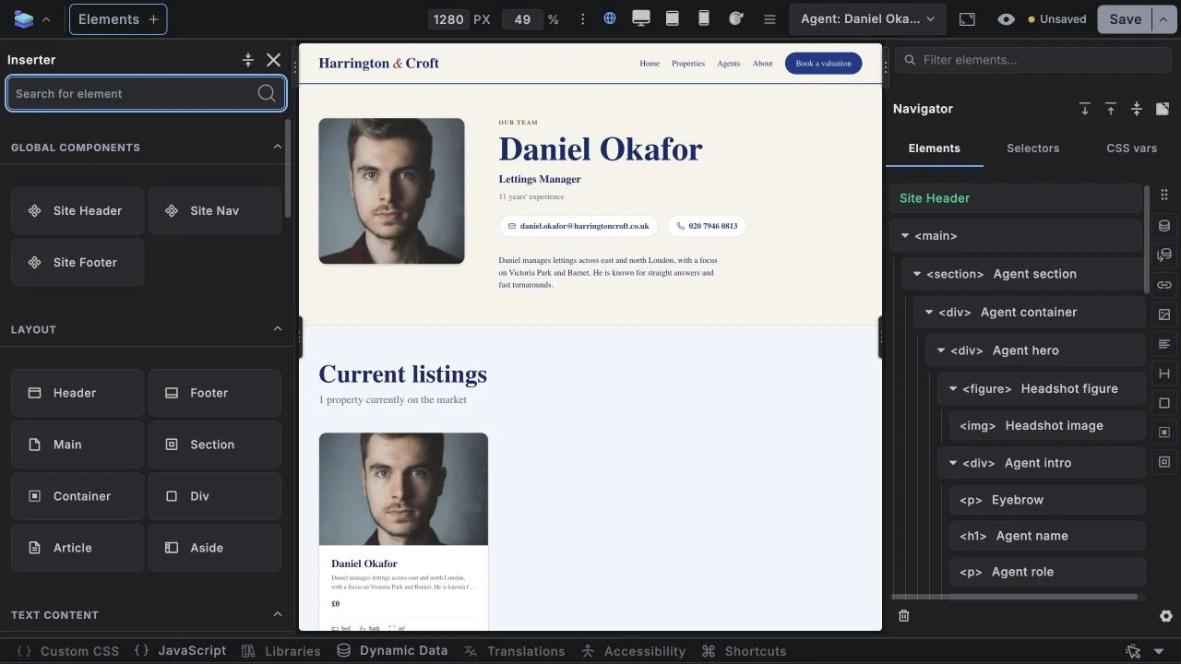This screenshot has height=664, width=1181.
Task: Collapse all Inserter sections icon
Action: click(x=248, y=60)
